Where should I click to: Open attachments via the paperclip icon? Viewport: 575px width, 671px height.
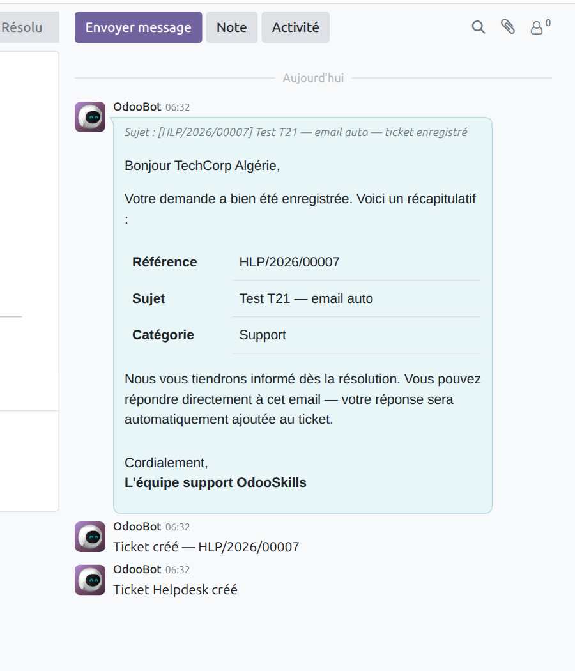(509, 27)
